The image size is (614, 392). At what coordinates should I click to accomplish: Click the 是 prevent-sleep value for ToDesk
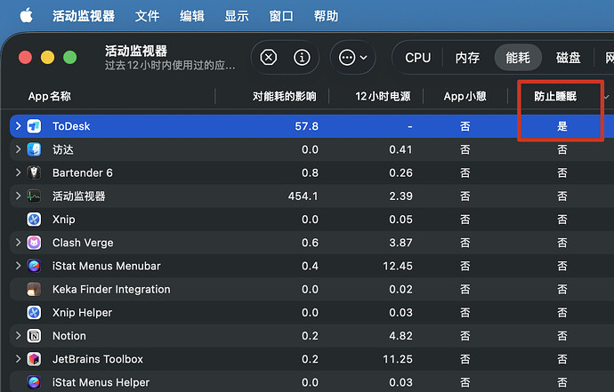(562, 126)
